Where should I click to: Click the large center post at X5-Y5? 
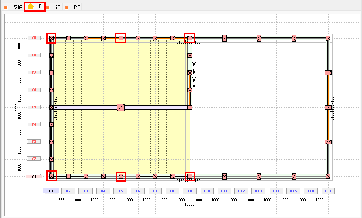coord(121,107)
